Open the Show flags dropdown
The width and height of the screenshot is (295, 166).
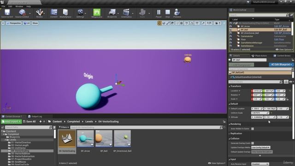coord(35,23)
